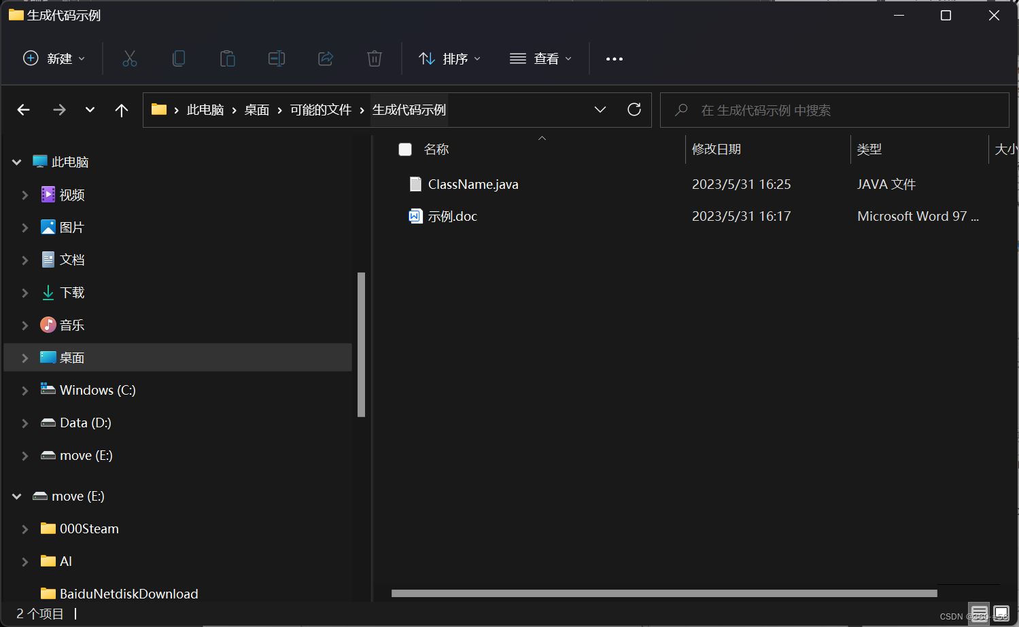The height and width of the screenshot is (627, 1019).
Task: Rename using the toolbar icon
Action: [277, 58]
